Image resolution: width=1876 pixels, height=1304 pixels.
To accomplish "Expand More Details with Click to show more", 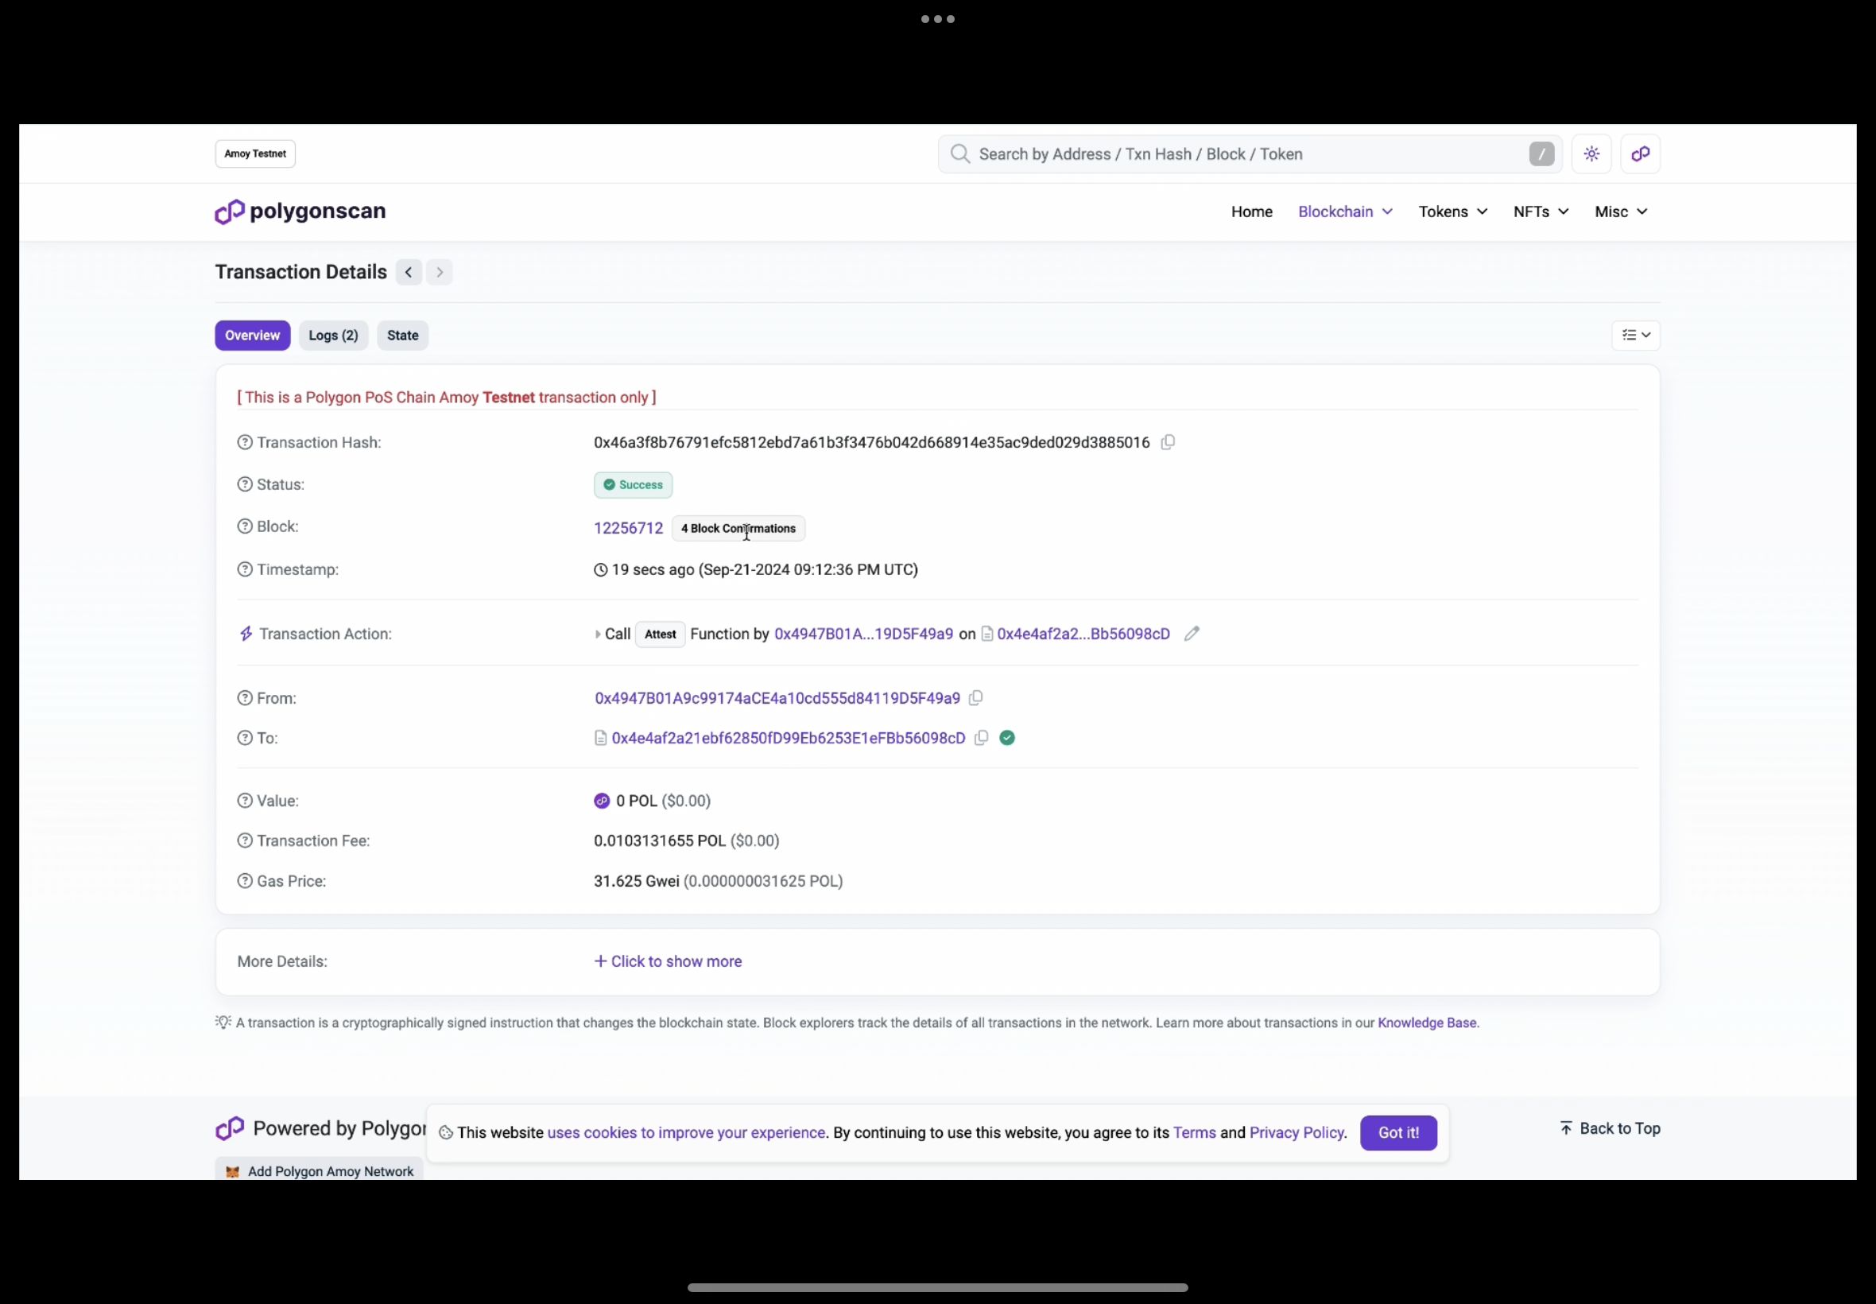I will point(667,961).
